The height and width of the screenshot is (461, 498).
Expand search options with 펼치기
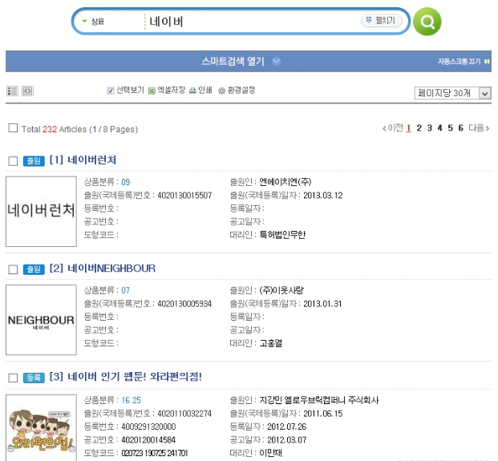pos(382,21)
